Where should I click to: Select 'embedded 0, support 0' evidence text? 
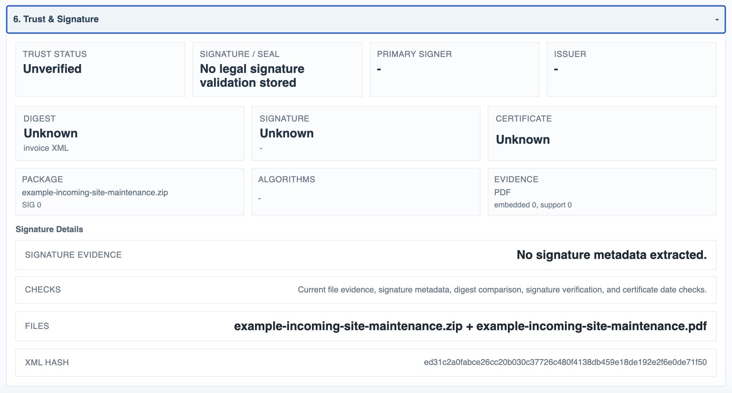533,205
